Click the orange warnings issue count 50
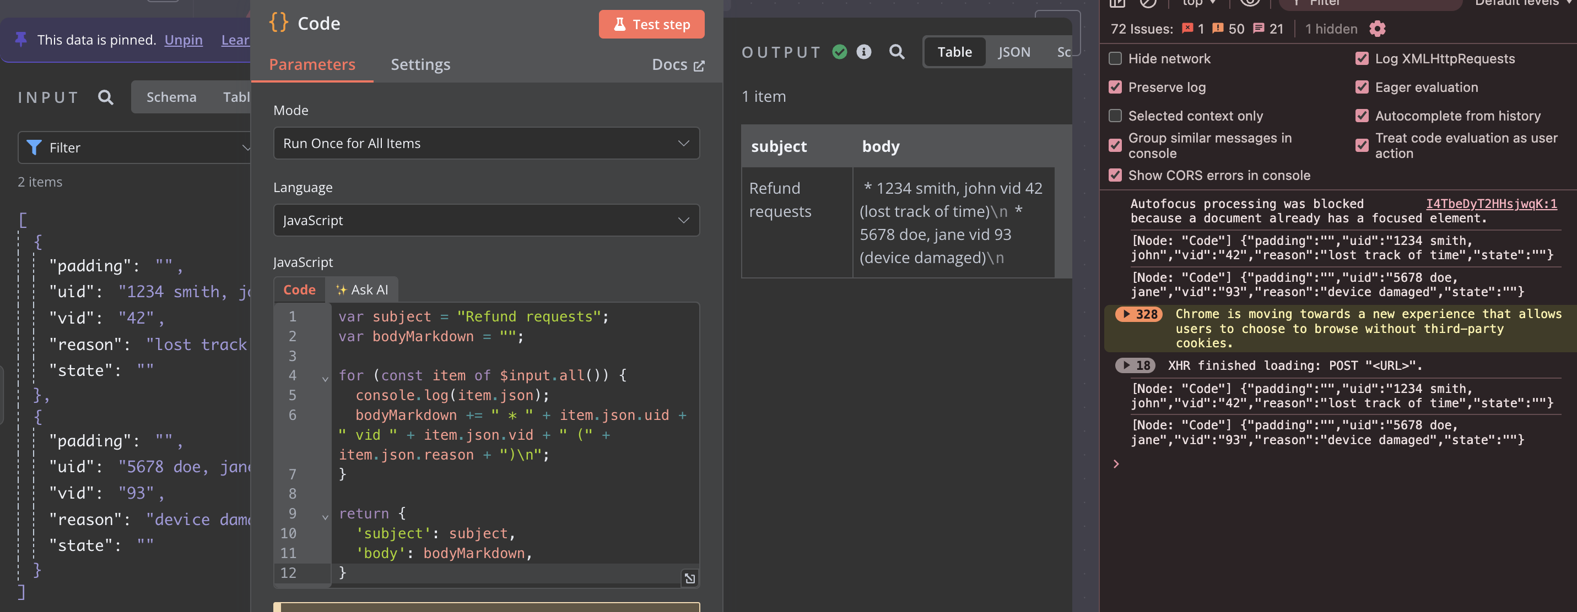This screenshot has width=1577, height=612. pos(1228,29)
